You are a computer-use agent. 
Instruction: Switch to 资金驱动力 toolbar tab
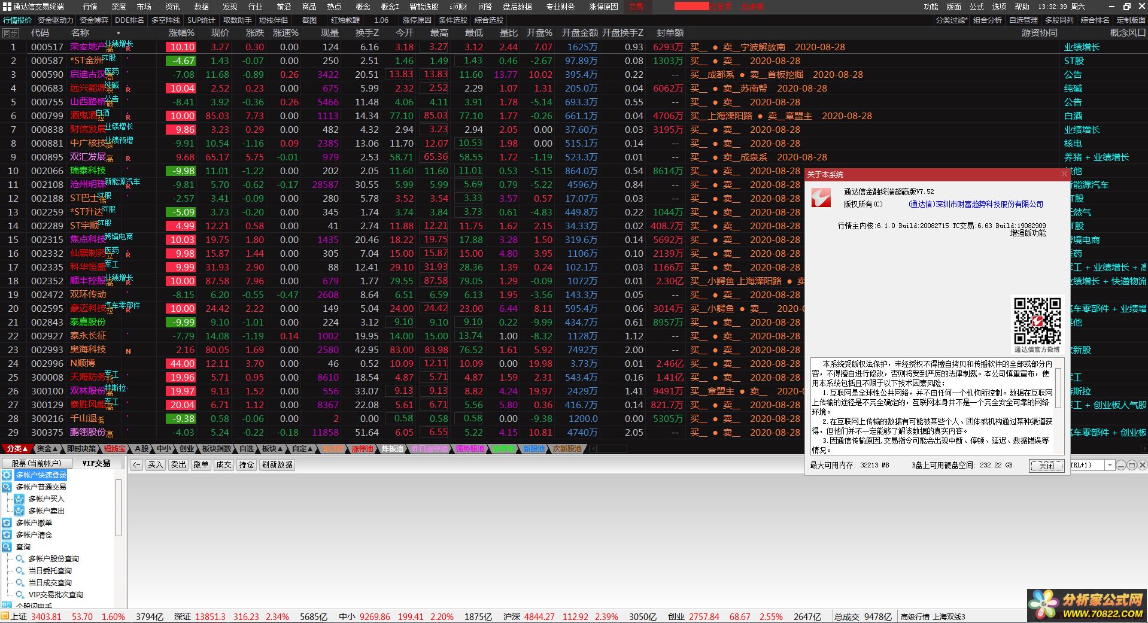pos(55,20)
